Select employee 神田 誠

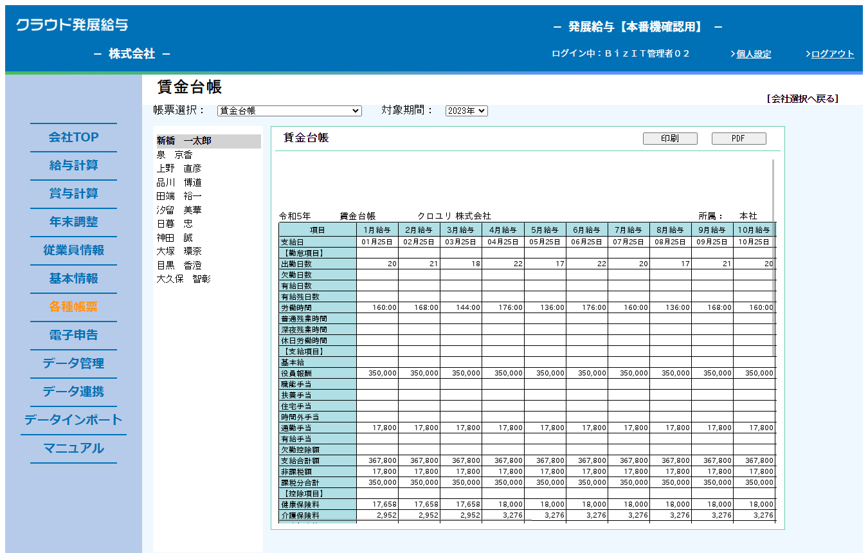(x=174, y=238)
